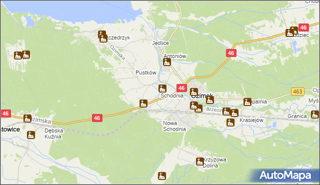
Task: Click right church icon of pair above Krasiejów
Action: [x=234, y=113]
